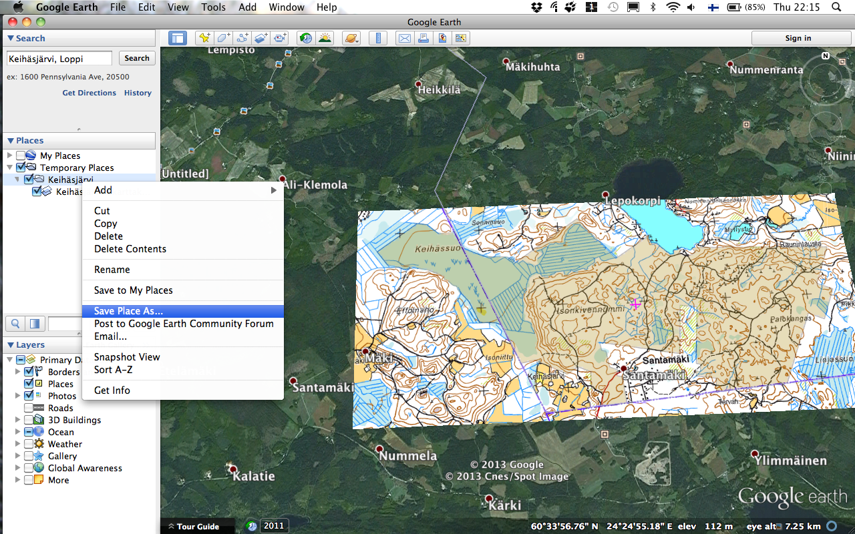
Task: Click the volume icon in menu bar
Action: tap(692, 7)
